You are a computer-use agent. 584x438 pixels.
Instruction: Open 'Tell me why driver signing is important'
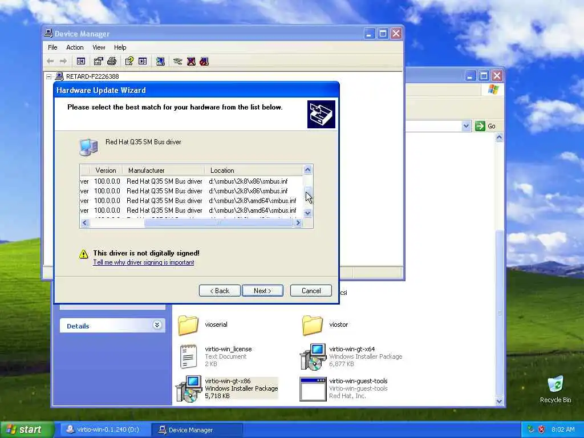tap(143, 262)
